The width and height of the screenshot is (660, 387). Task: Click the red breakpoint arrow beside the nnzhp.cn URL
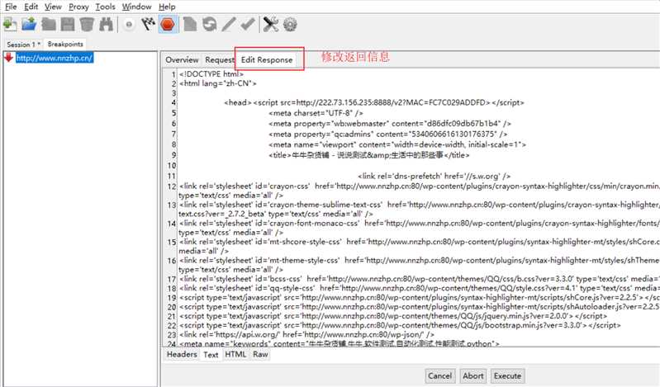(9, 57)
